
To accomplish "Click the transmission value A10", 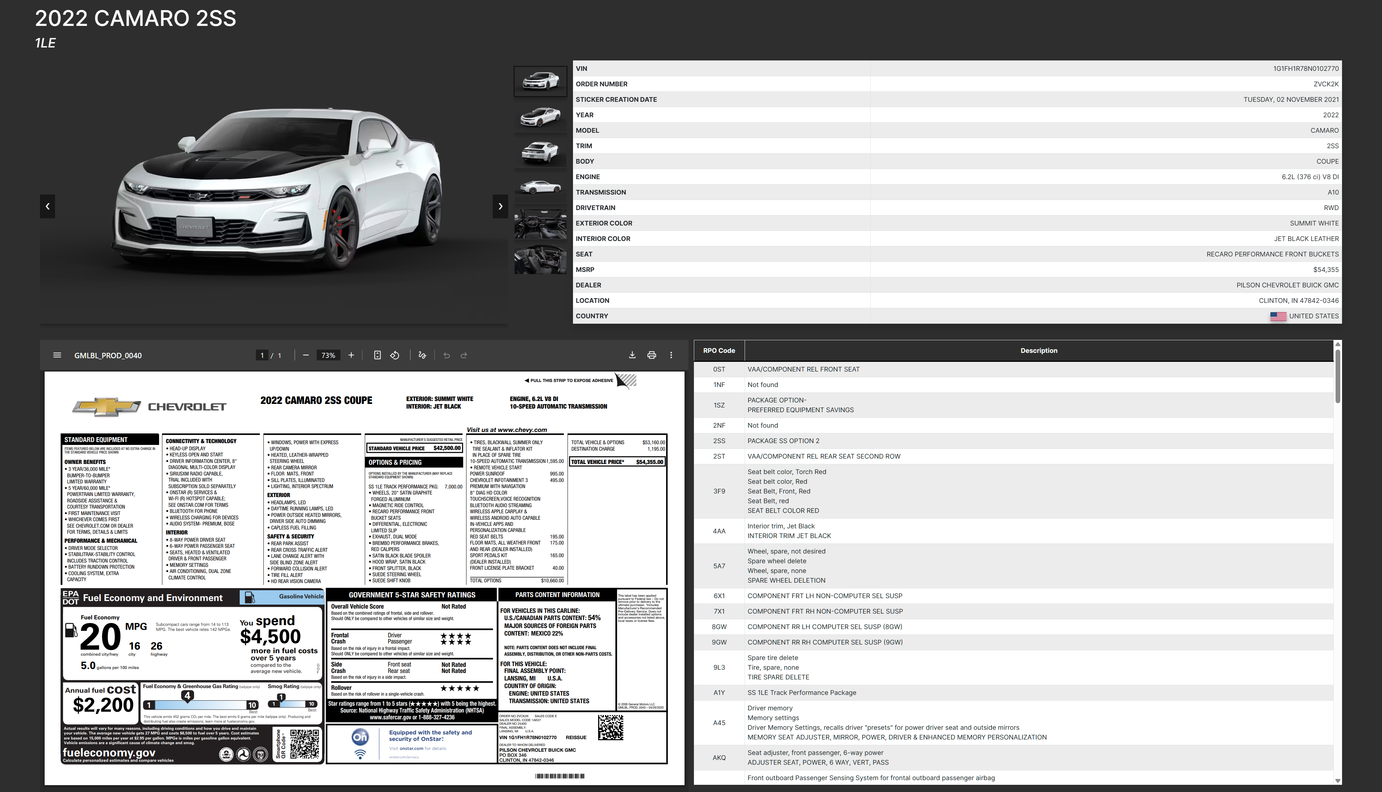I will tap(1333, 192).
